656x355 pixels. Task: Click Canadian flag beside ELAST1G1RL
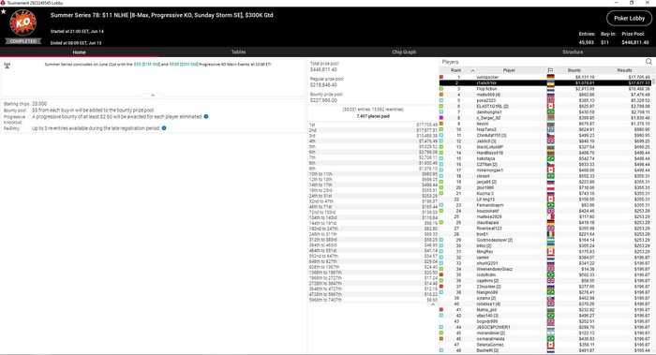pyautogui.click(x=551, y=106)
